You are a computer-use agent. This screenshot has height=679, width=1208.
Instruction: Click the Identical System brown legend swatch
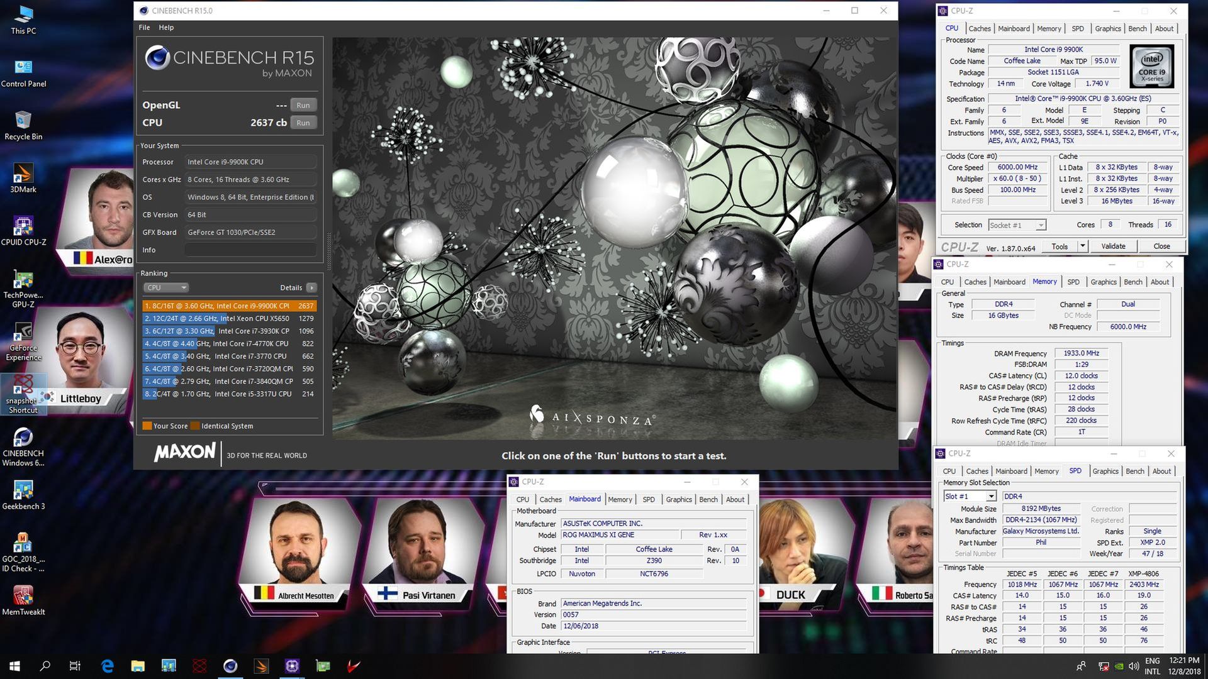pyautogui.click(x=195, y=426)
